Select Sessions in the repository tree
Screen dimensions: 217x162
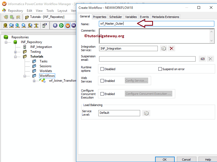(x=45, y=66)
